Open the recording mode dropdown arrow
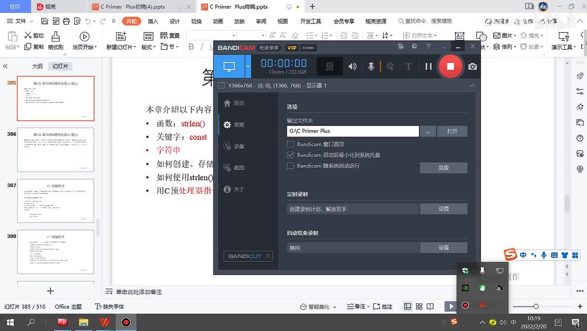 [x=248, y=66]
